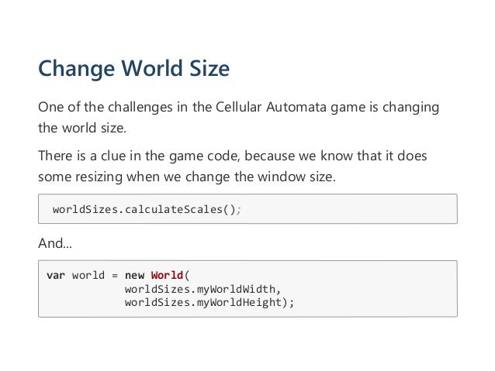Screen dimensions: 495x371
Task: Click the 'new' keyword in code block
Action: [134, 275]
